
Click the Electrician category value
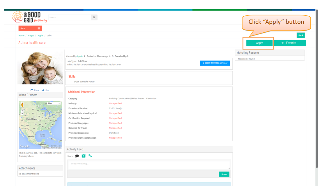151,99
